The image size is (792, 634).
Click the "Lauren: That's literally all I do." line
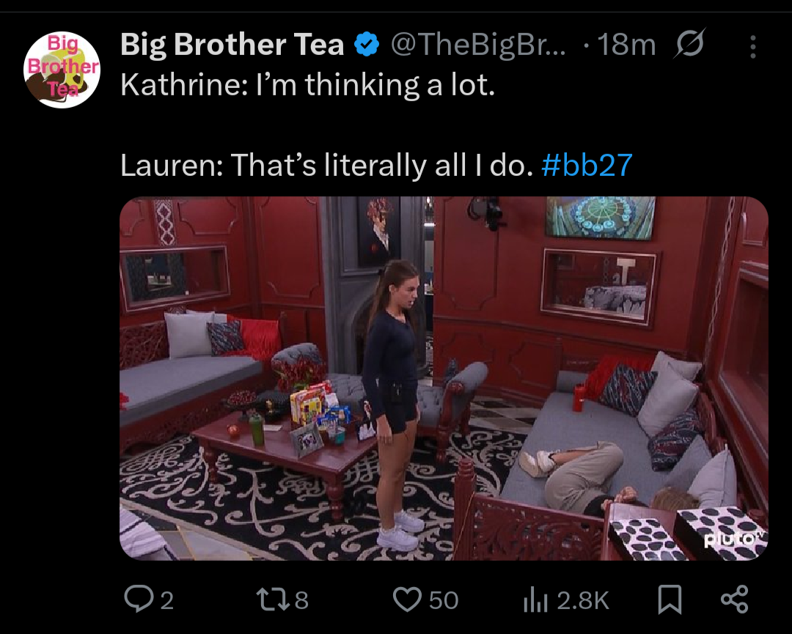pos(327,165)
